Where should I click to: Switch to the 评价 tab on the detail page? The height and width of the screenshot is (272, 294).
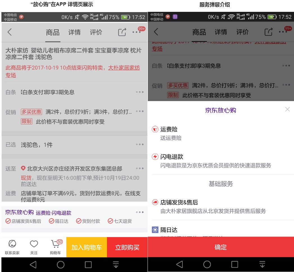point(96,32)
